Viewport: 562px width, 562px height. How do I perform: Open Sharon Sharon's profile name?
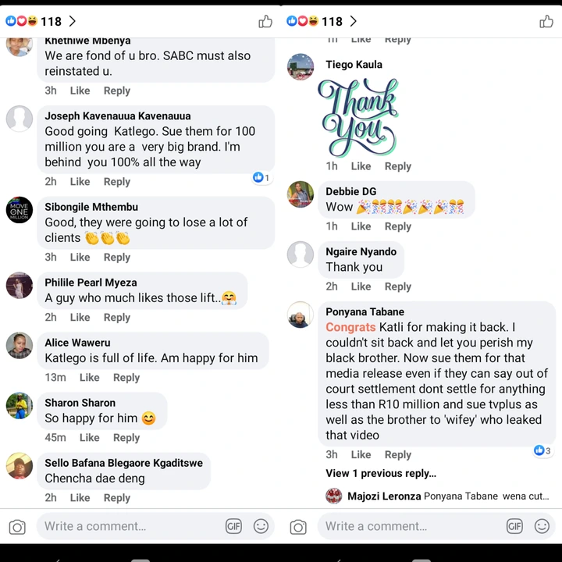pyautogui.click(x=80, y=403)
